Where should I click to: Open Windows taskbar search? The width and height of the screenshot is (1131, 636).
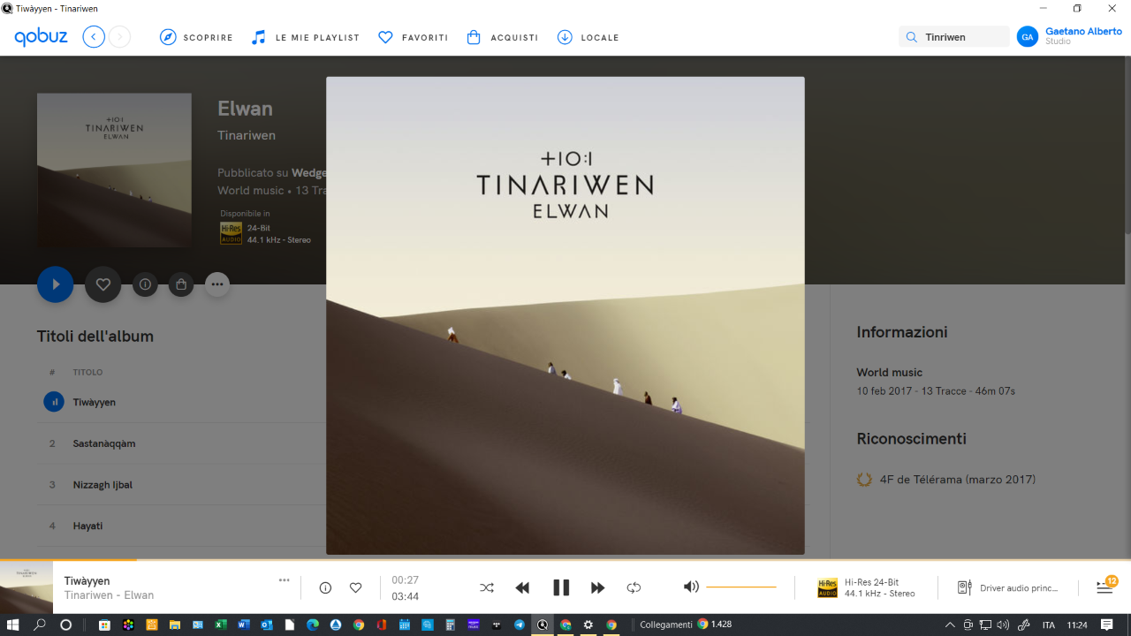click(40, 625)
